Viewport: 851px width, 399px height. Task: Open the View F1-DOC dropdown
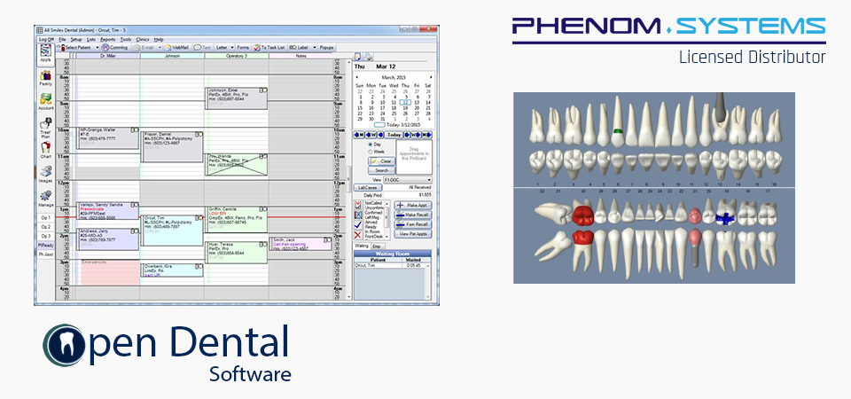(x=408, y=179)
